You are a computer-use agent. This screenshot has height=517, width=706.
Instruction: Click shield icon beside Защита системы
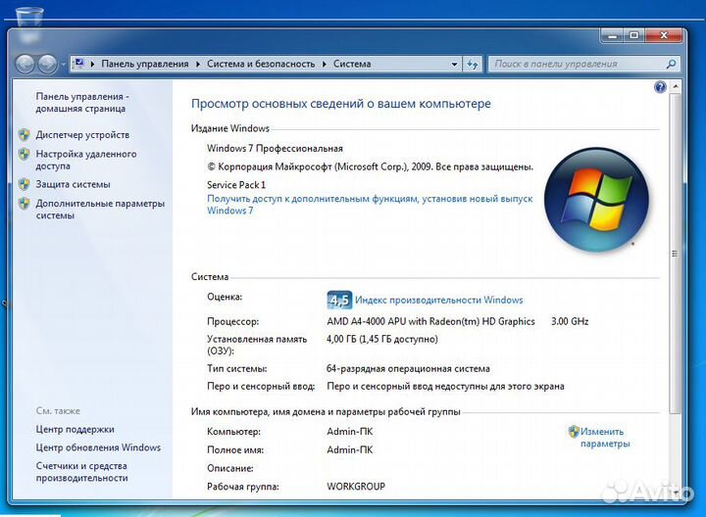pos(25,184)
